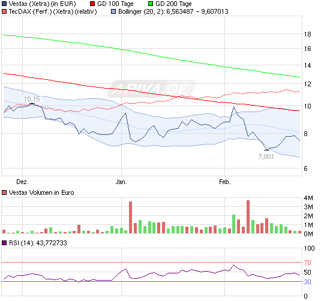Click the purple RSI legend swatch
This screenshot has width=327, height=301.
click(4, 243)
